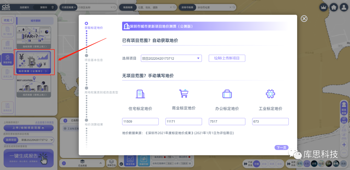Open the 实用工具 sidebar icon
The image size is (350, 170).
tap(7, 73)
